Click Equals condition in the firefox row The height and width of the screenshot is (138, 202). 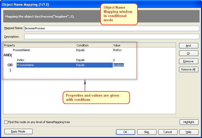coord(80,50)
